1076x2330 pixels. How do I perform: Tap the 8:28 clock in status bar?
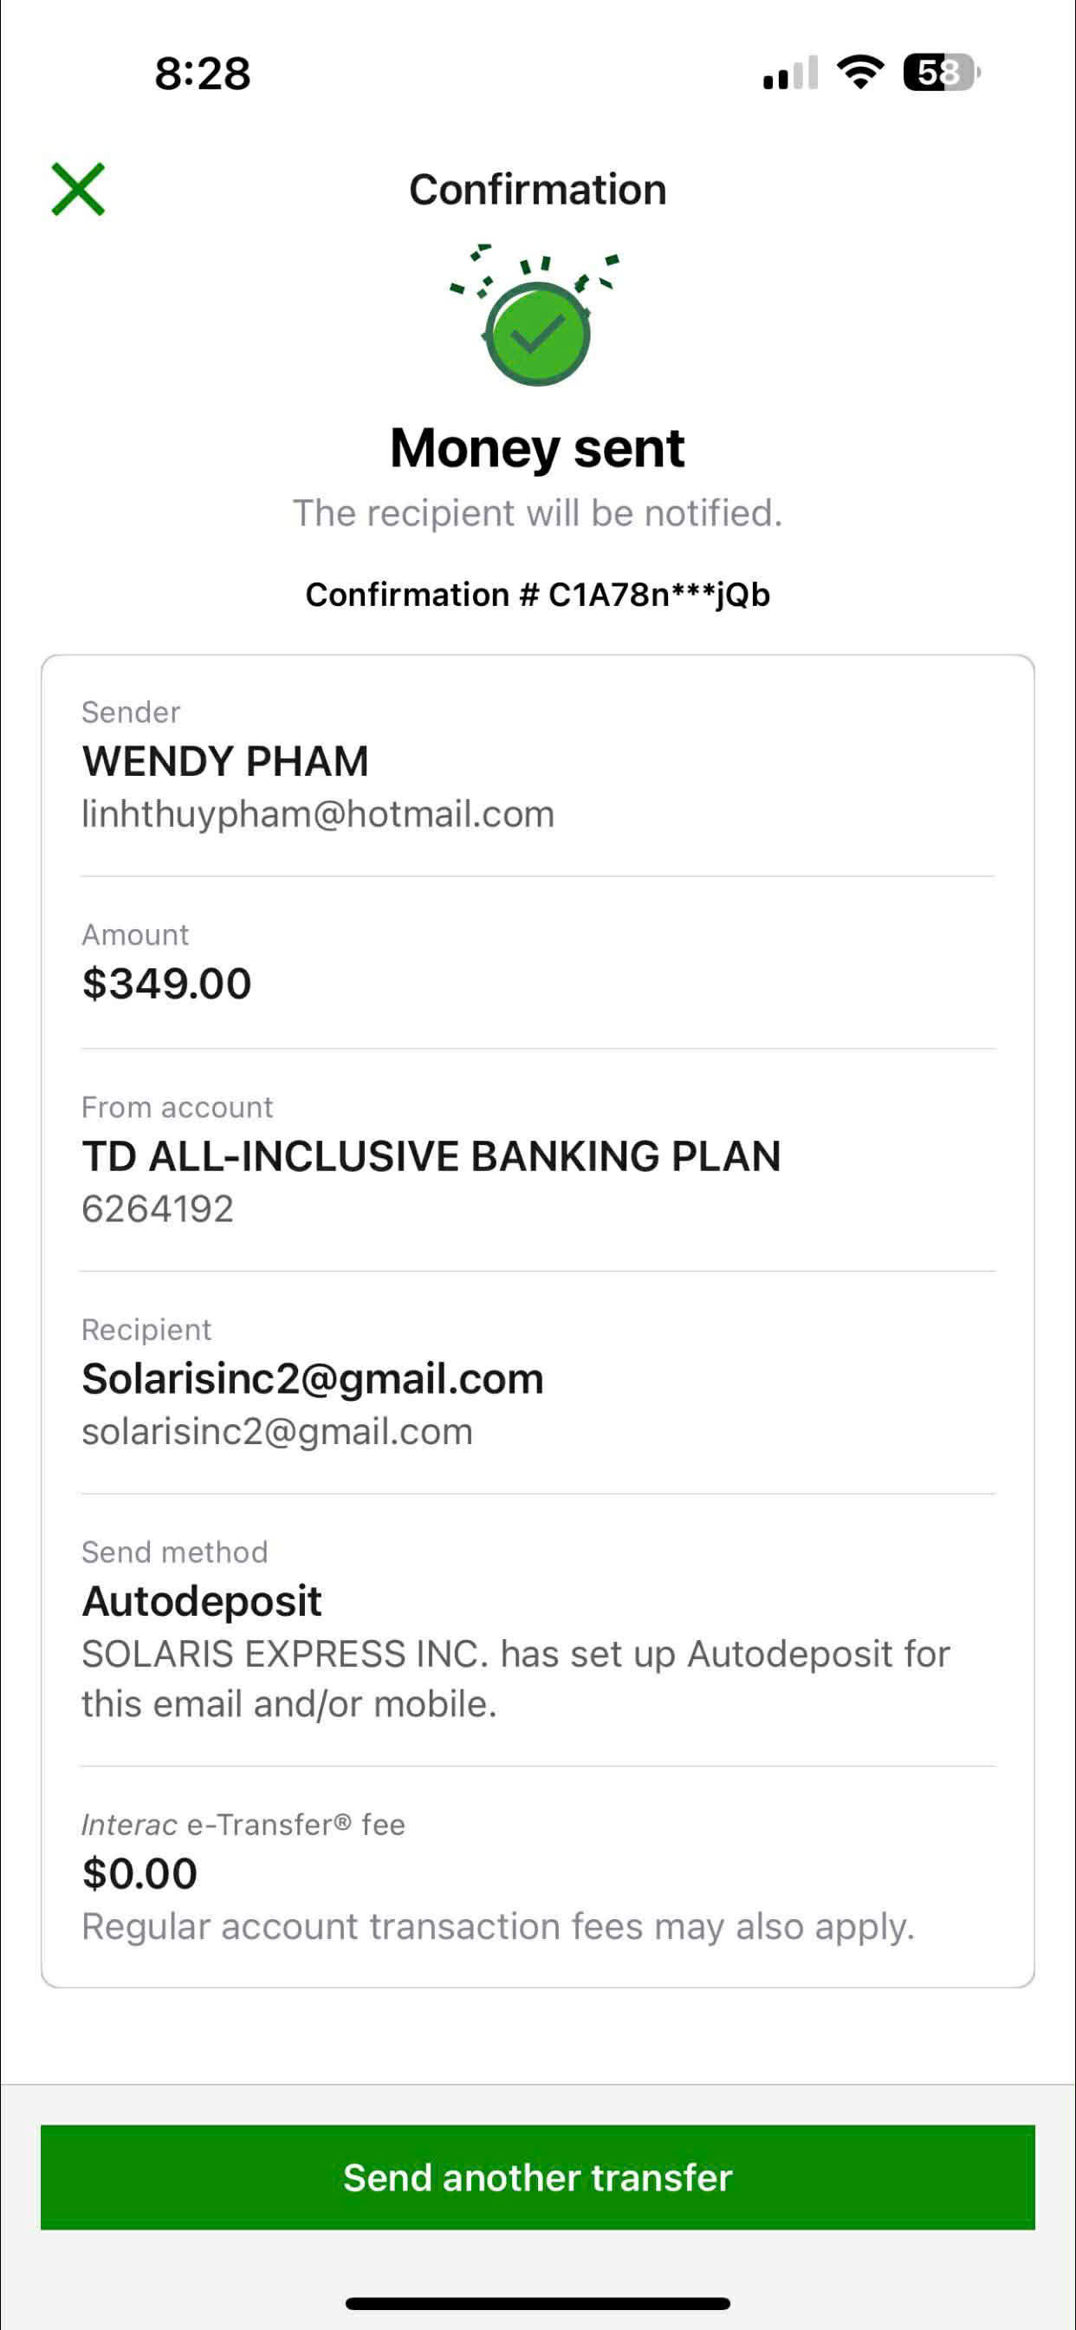pos(203,74)
